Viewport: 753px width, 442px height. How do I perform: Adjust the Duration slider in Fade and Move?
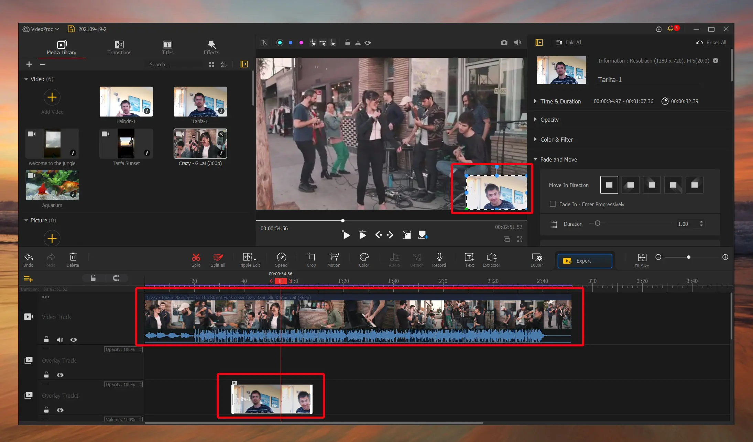click(597, 223)
